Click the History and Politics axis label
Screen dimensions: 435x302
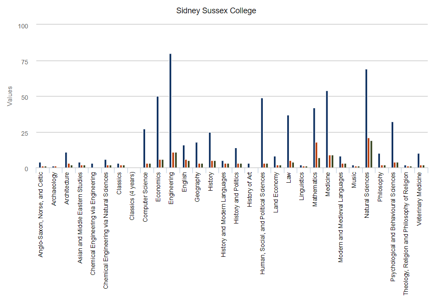point(236,198)
